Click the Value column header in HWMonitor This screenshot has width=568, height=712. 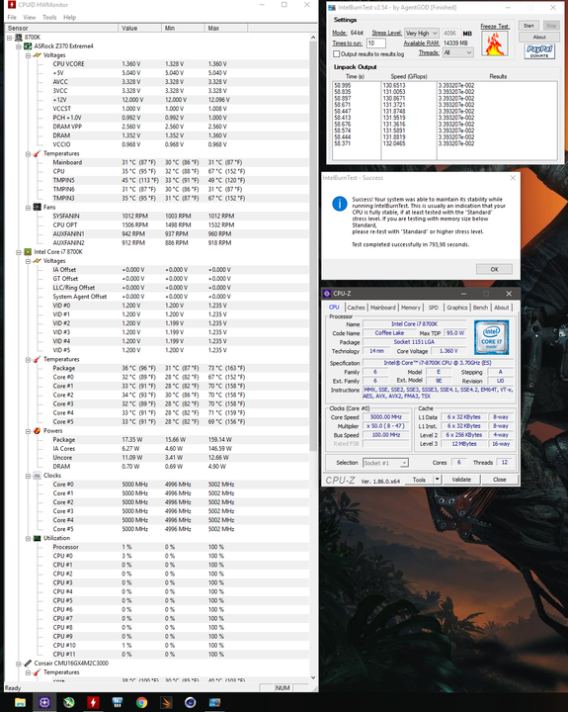(x=139, y=28)
